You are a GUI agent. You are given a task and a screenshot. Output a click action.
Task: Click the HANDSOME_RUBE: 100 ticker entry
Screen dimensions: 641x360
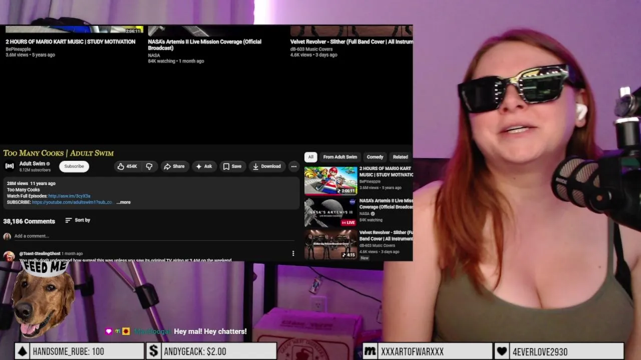(68, 351)
